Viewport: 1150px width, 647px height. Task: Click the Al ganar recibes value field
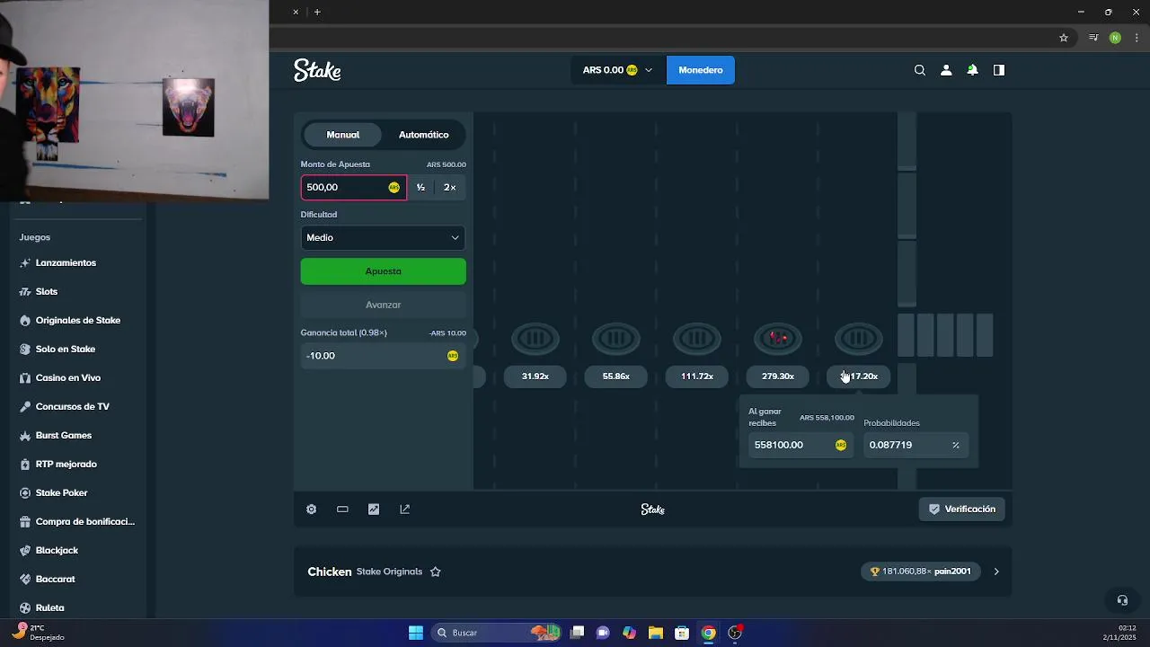click(x=801, y=445)
